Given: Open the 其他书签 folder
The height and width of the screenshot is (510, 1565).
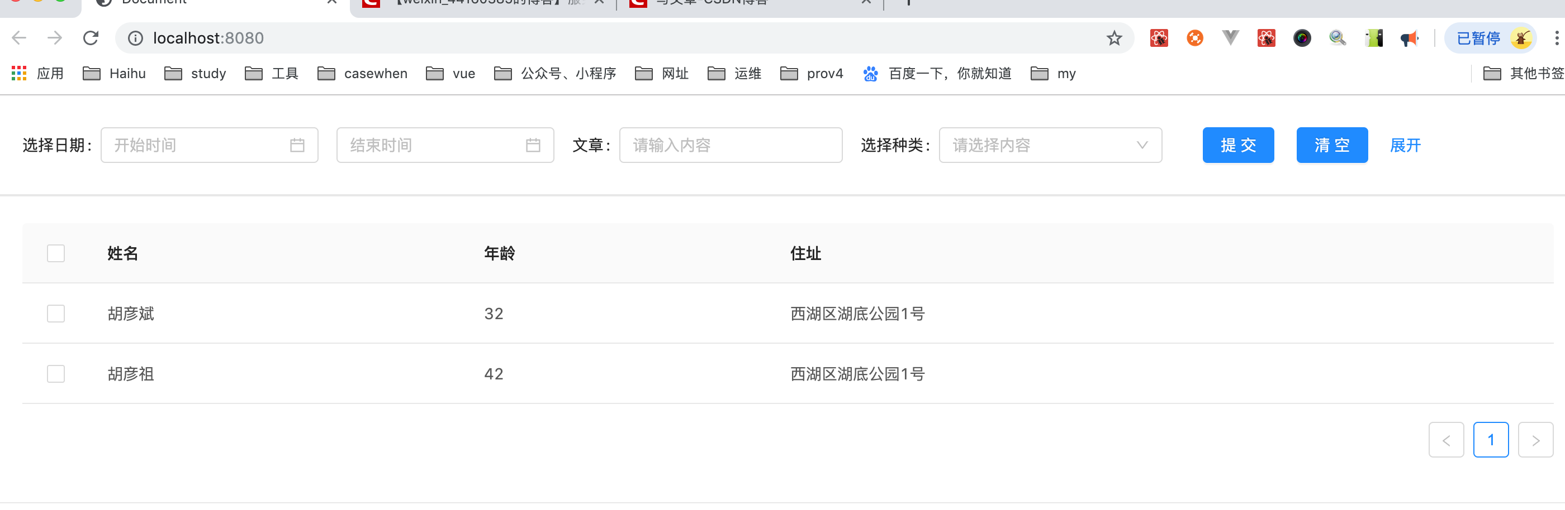Looking at the screenshot, I should pos(1523,74).
